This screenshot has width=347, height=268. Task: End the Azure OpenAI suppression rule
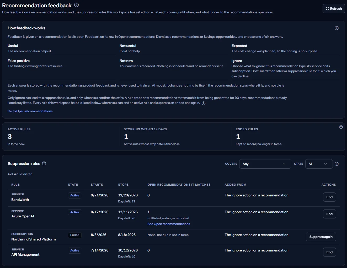coord(329,214)
